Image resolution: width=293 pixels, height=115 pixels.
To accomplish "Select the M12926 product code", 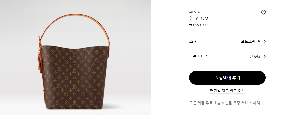I will pyautogui.click(x=194, y=12).
